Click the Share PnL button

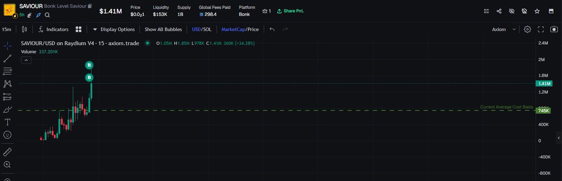(x=290, y=11)
